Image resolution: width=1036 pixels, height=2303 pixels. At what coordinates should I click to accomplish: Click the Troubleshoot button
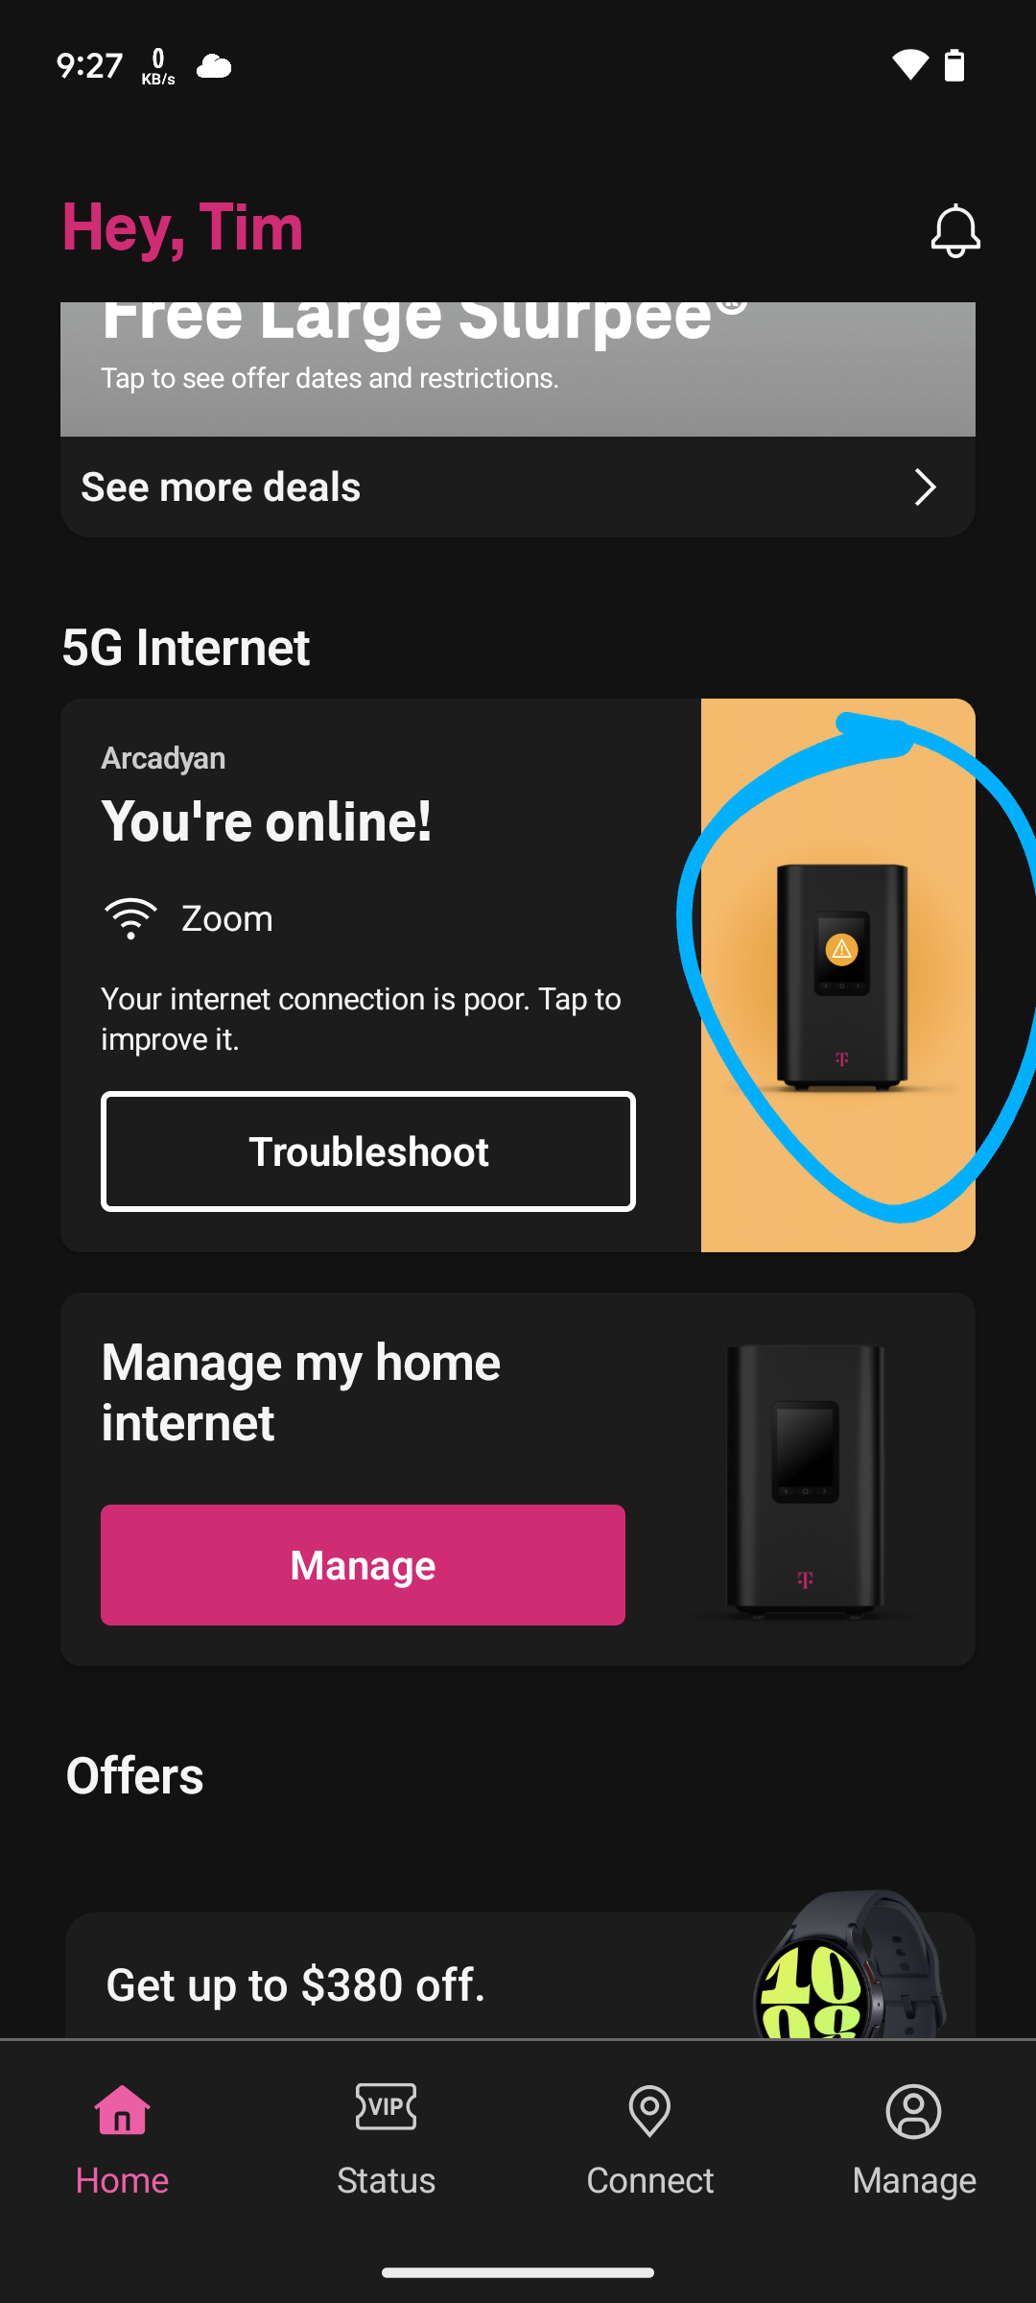coord(368,1151)
